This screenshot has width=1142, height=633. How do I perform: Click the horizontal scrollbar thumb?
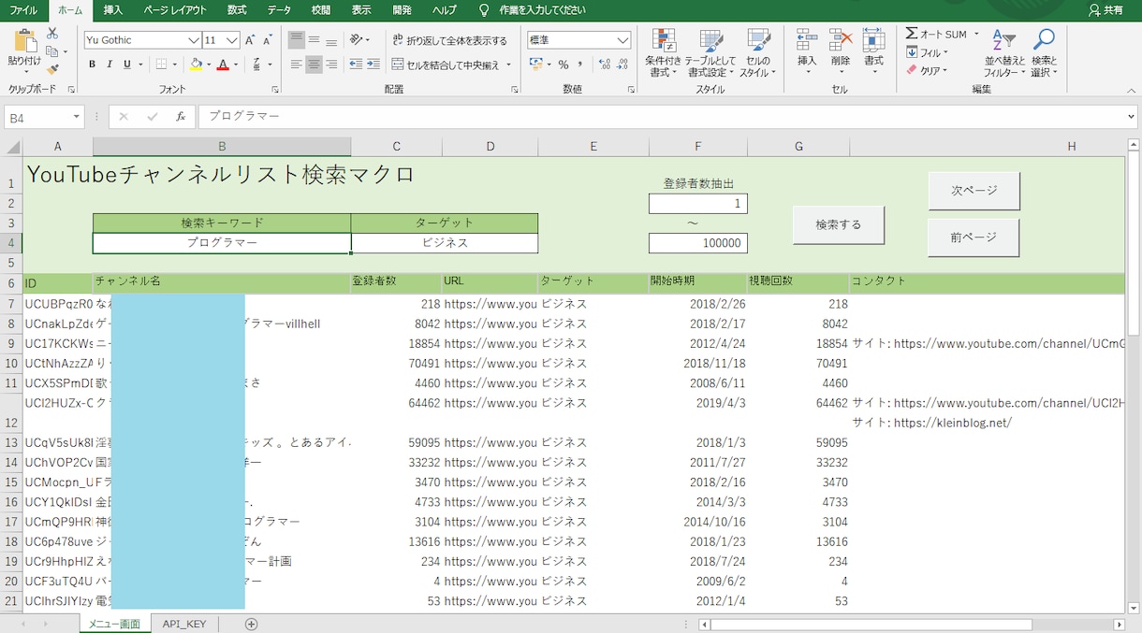(871, 624)
